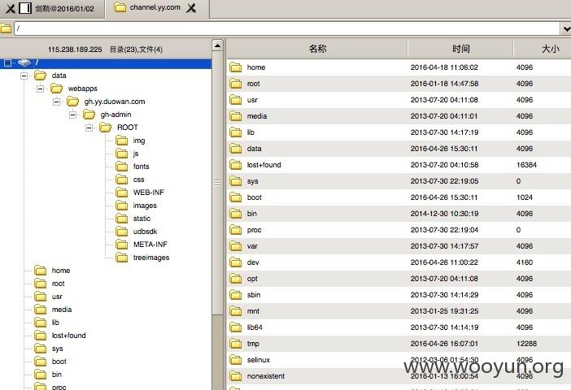571x390 pixels.
Task: Click the boot folder icon in file list
Action: pos(236,197)
